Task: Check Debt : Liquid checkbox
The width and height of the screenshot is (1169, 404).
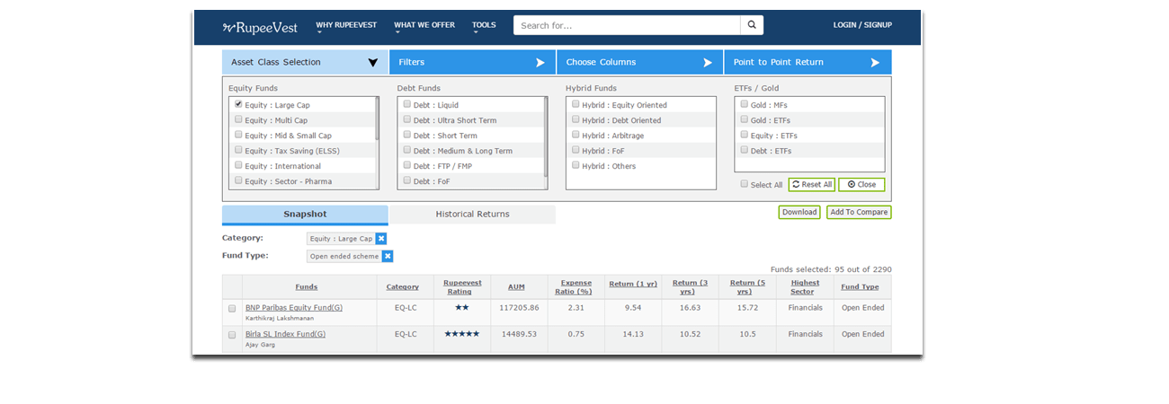Action: click(x=407, y=104)
